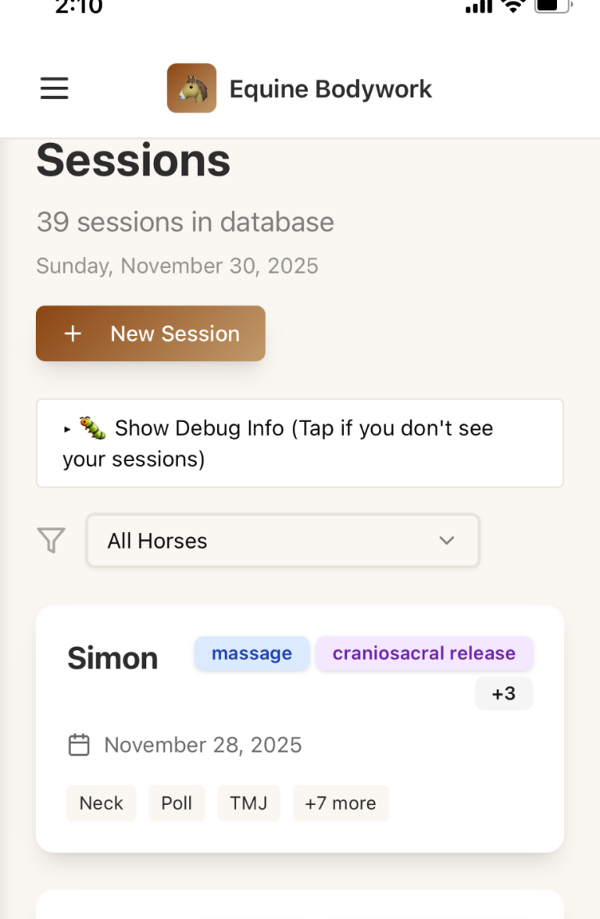Image resolution: width=600 pixels, height=919 pixels.
Task: Tap the battery indicator icon
Action: (552, 6)
